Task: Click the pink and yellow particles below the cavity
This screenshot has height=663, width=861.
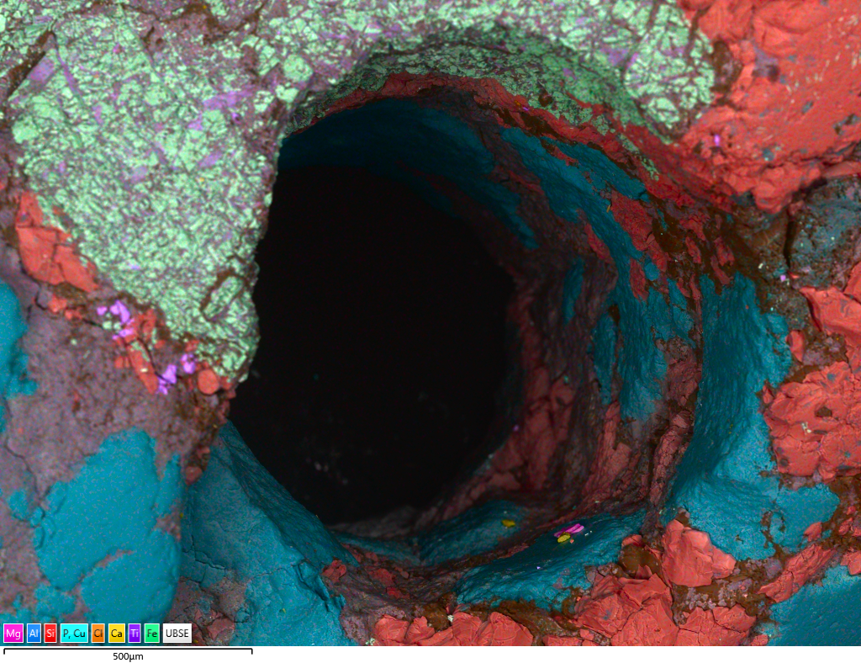Action: tap(568, 533)
